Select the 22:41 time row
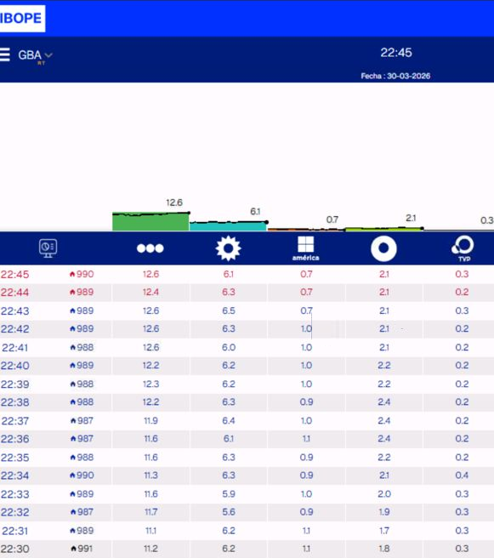The width and height of the screenshot is (494, 558). tap(247, 348)
